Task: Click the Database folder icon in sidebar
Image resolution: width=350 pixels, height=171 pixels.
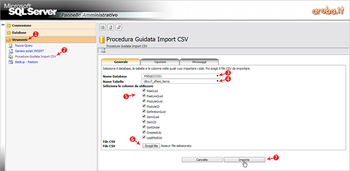Action: tap(9, 33)
